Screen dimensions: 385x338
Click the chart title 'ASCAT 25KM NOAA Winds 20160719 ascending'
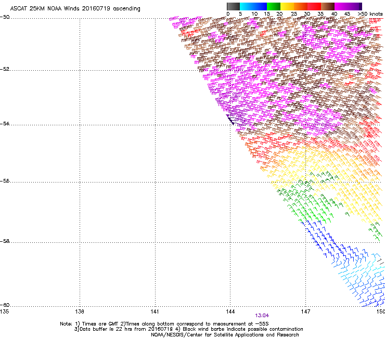pos(75,8)
